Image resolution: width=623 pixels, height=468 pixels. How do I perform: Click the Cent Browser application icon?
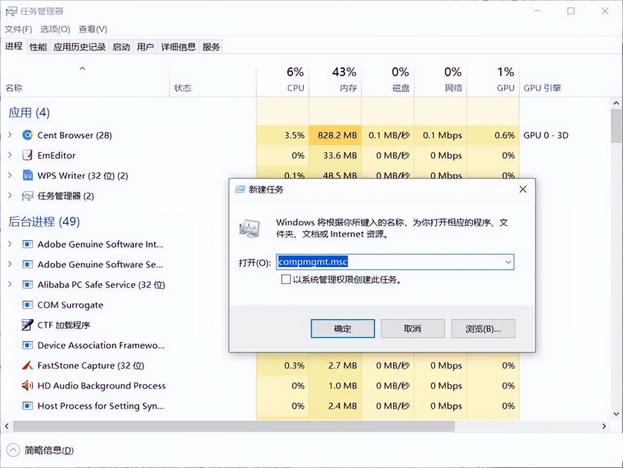[x=28, y=135]
